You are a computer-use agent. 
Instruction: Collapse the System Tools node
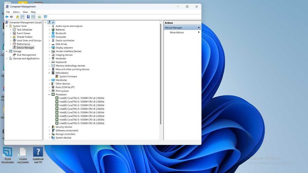point(7,26)
